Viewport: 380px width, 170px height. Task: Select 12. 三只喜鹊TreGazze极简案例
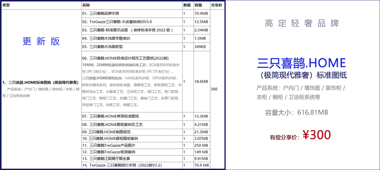click(109, 152)
